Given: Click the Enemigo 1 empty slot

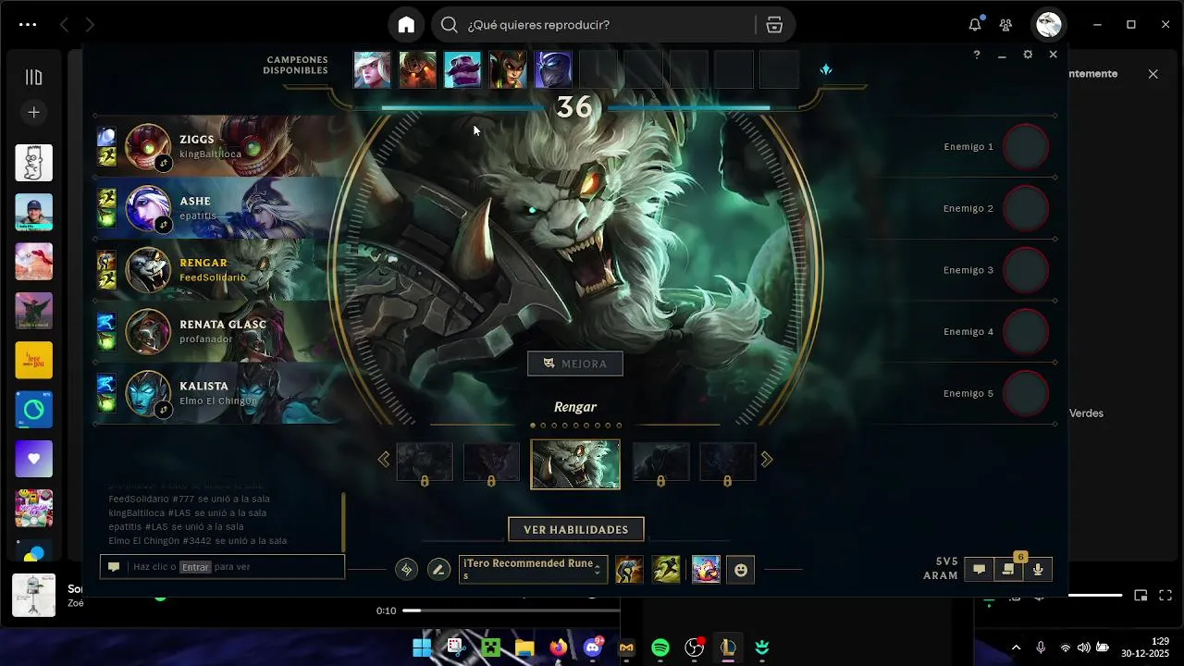Looking at the screenshot, I should [x=1026, y=147].
